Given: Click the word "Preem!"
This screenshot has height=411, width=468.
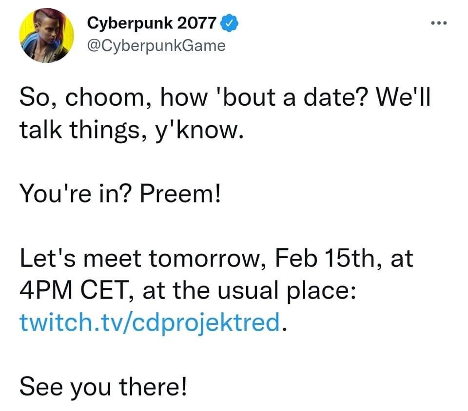Looking at the screenshot, I should (180, 193).
